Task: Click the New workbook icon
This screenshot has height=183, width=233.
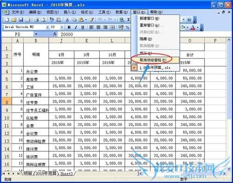Action: (x=7, y=20)
